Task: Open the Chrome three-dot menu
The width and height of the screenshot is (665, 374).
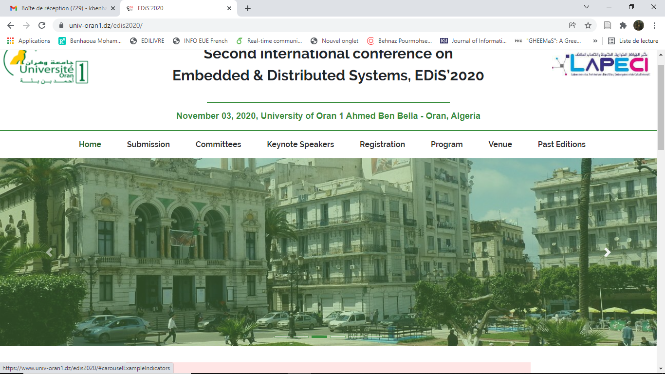Action: tap(654, 25)
